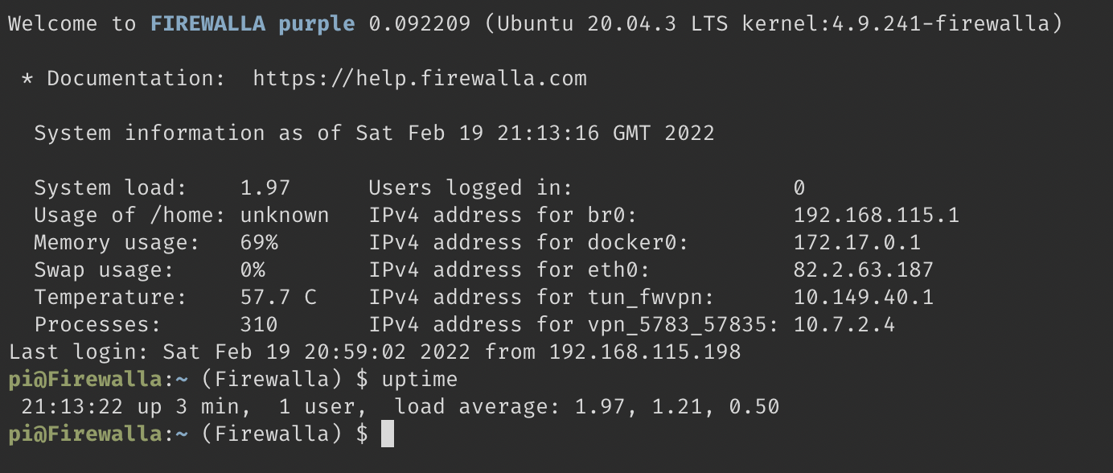Viewport: 1113px width, 473px height.
Task: Click the load average value 0.50
Action: (754, 406)
